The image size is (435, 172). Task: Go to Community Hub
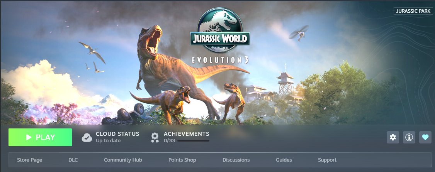tap(123, 160)
